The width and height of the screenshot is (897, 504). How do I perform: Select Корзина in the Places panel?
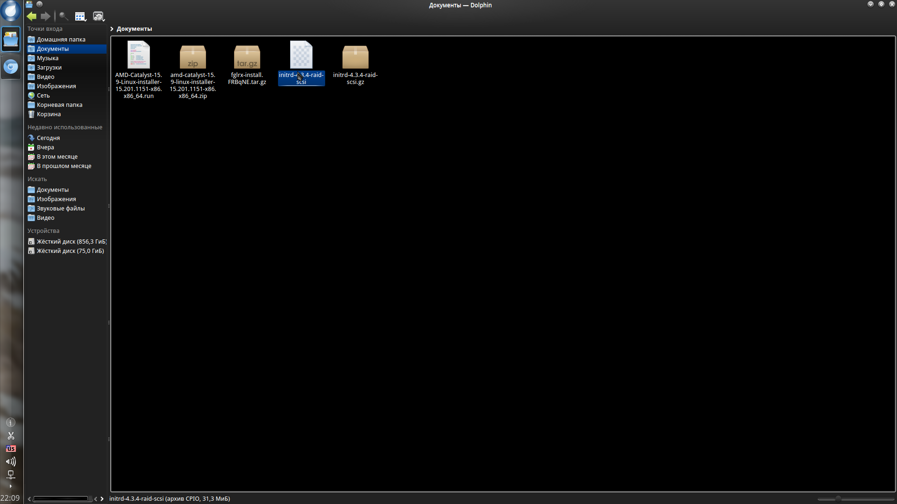49,114
